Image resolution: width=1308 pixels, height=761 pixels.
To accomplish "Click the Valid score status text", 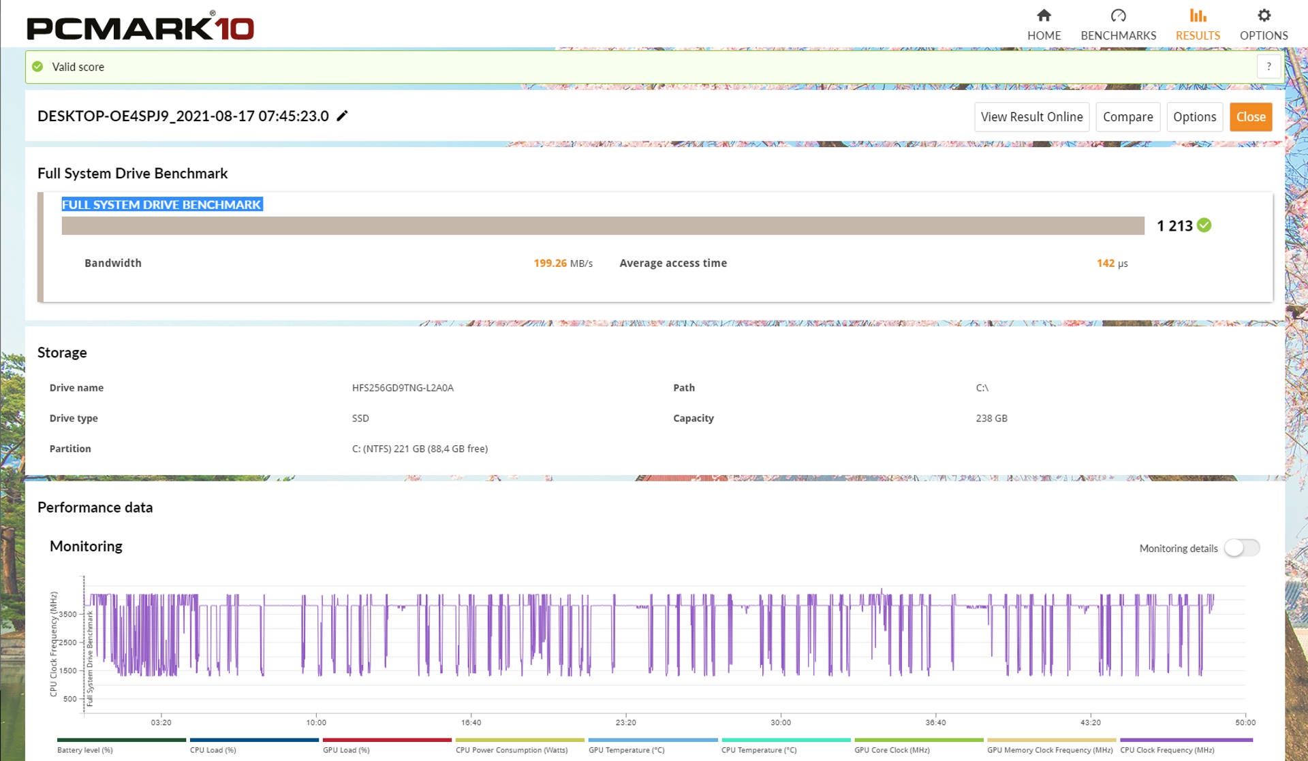I will click(78, 67).
